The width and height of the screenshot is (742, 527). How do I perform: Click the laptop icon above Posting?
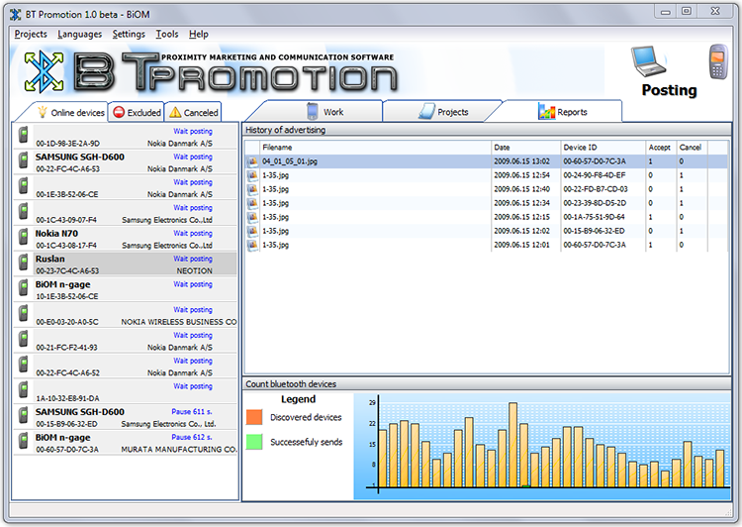pos(648,61)
